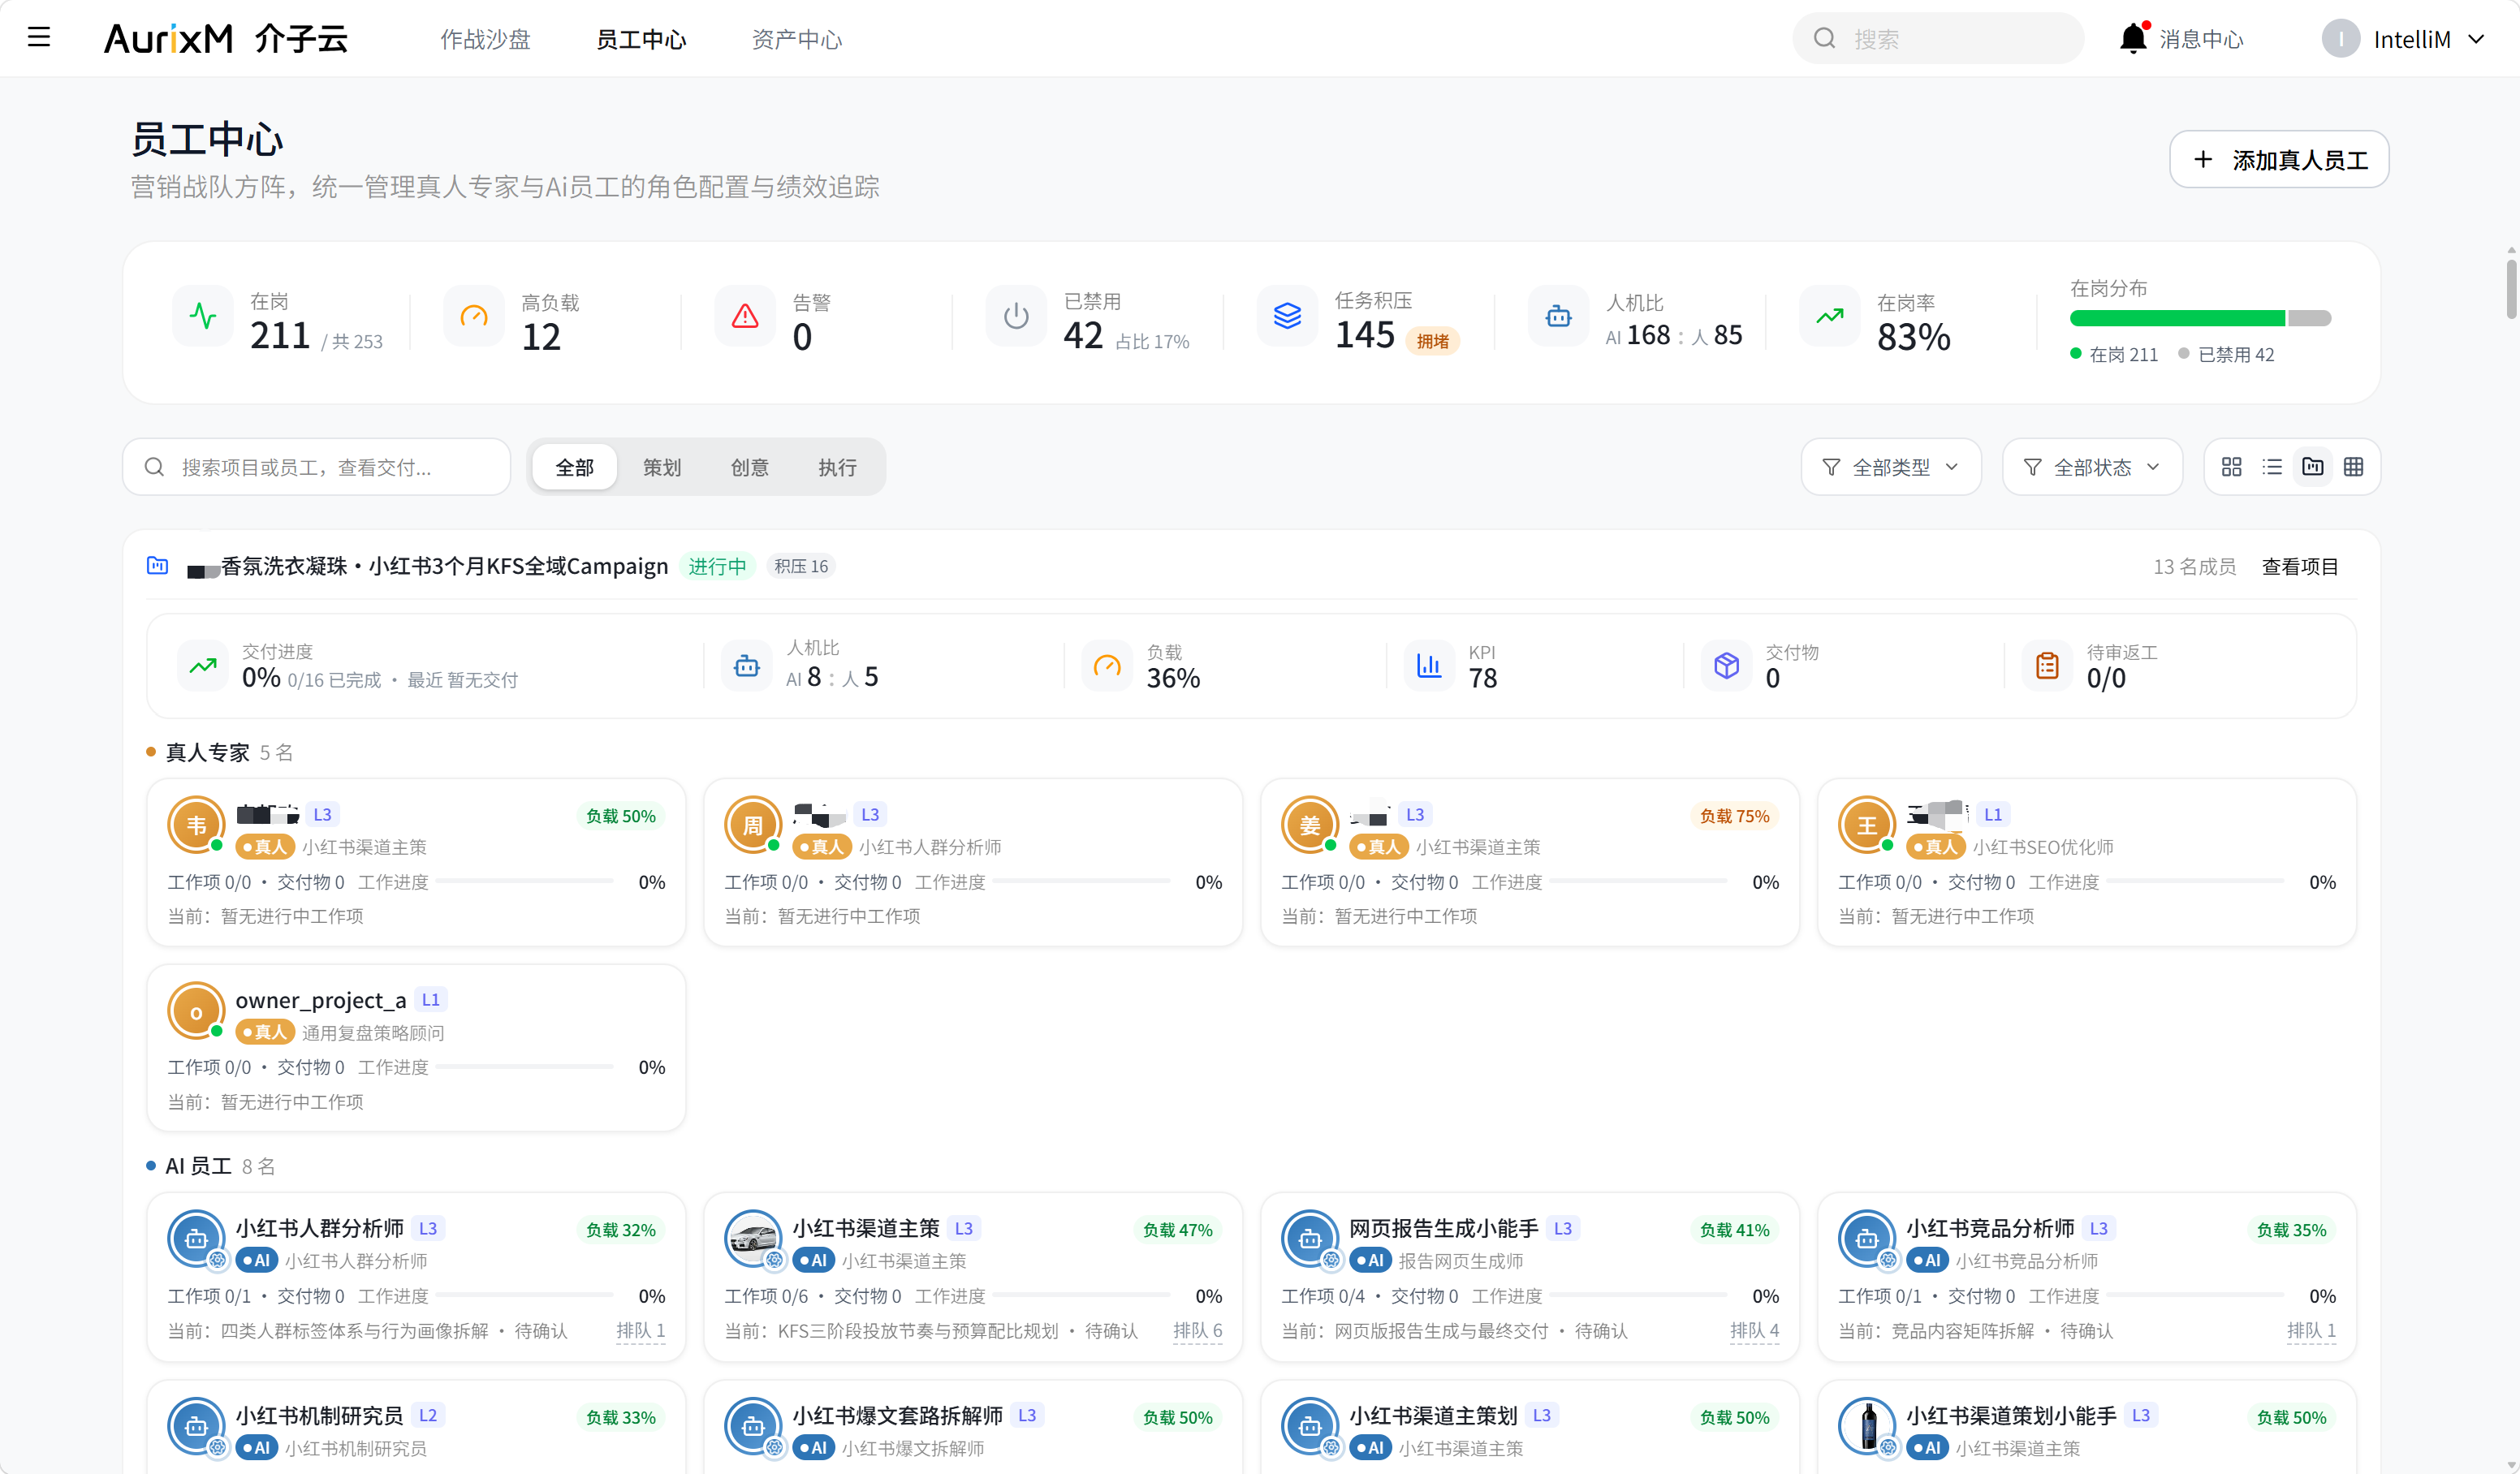Viewport: 2520px width, 1474px height.
Task: Select the 执行 tab
Action: click(x=837, y=467)
